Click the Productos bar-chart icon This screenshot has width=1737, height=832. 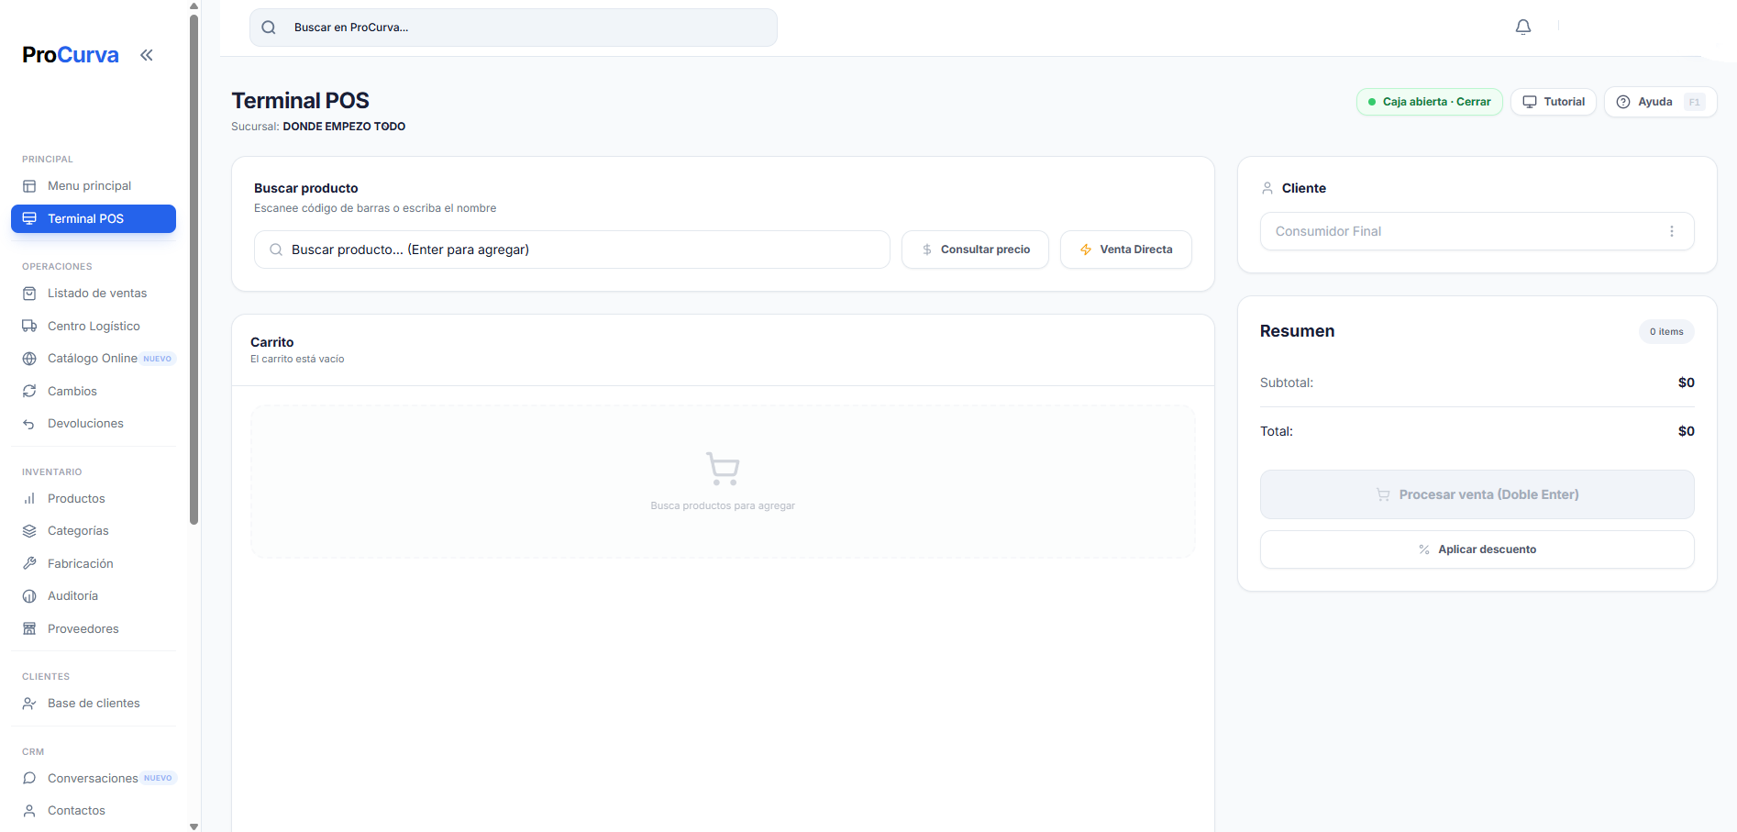29,499
